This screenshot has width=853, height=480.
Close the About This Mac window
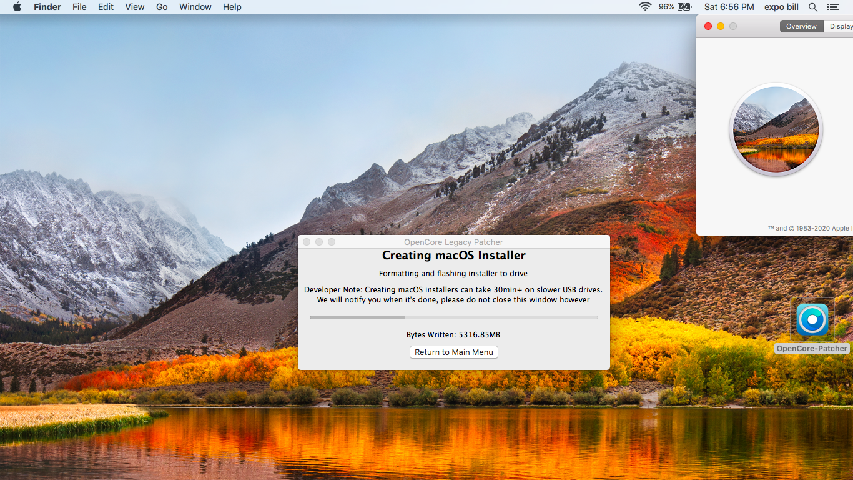(708, 26)
